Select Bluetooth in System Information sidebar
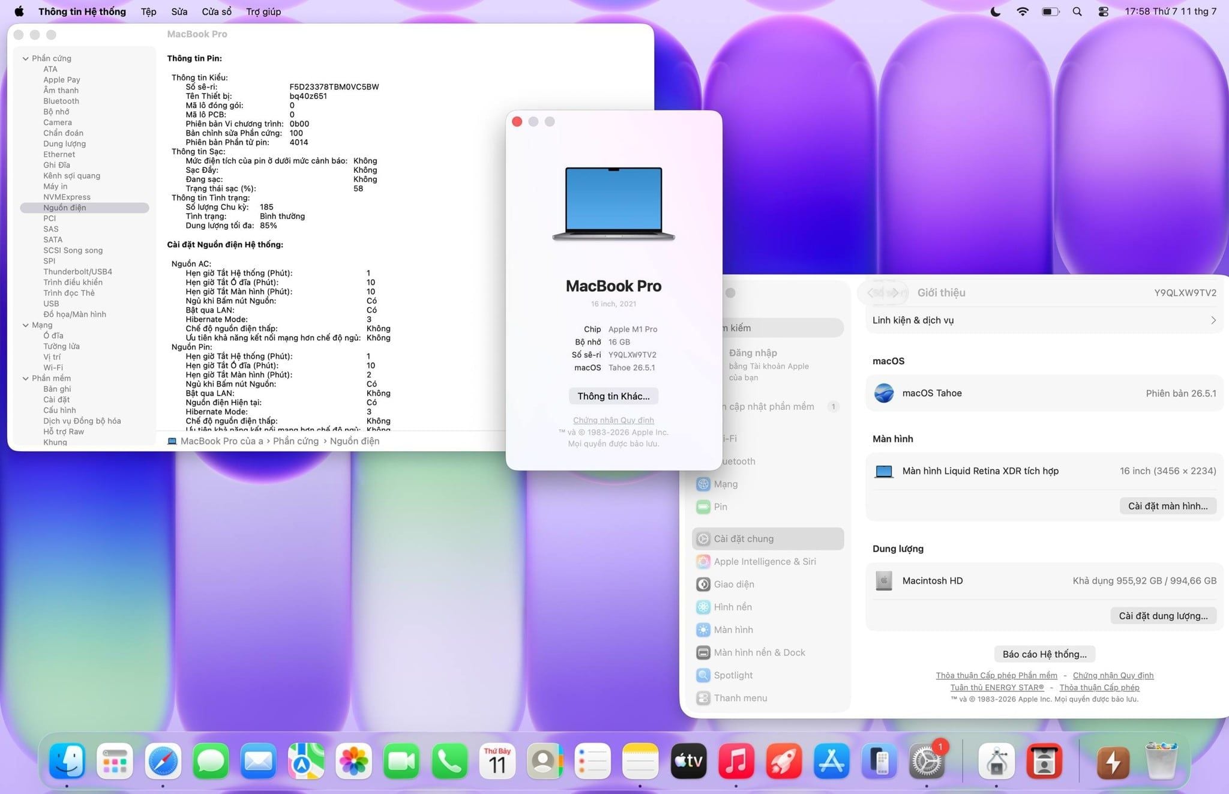This screenshot has height=794, width=1229. tap(61, 101)
